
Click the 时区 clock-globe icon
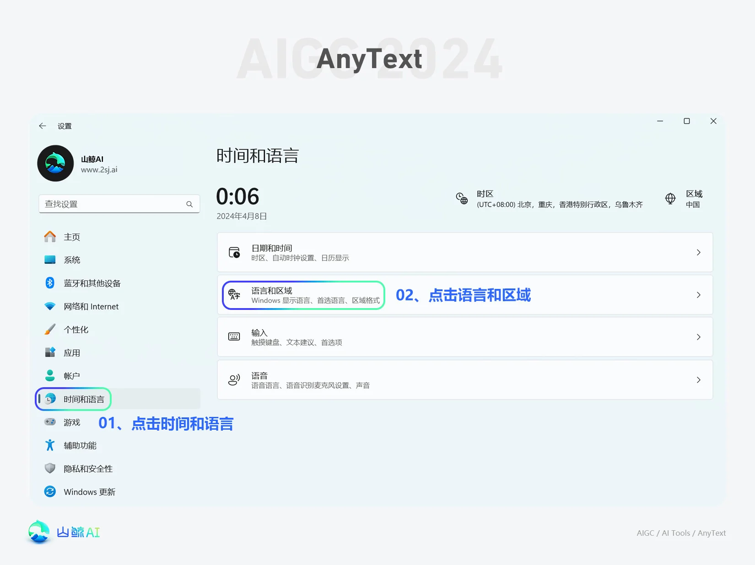tap(462, 198)
